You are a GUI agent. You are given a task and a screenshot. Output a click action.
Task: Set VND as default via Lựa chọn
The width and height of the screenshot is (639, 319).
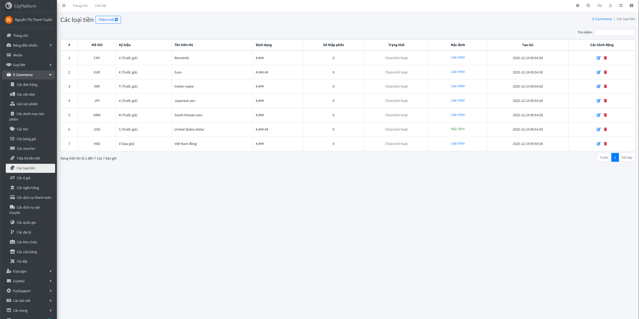tap(458, 143)
